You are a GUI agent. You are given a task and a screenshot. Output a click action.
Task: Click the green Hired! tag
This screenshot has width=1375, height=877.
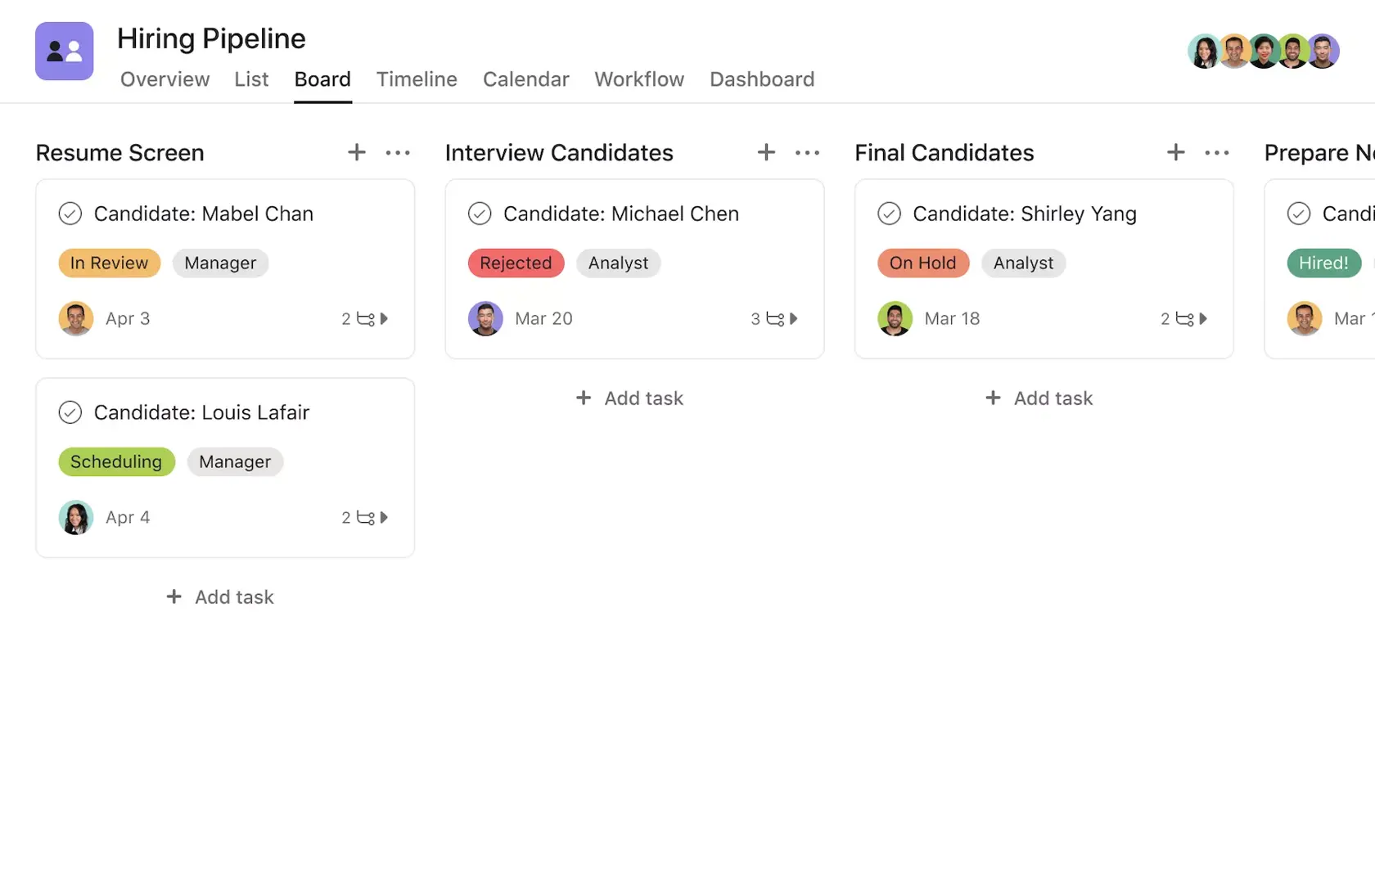coord(1323,263)
